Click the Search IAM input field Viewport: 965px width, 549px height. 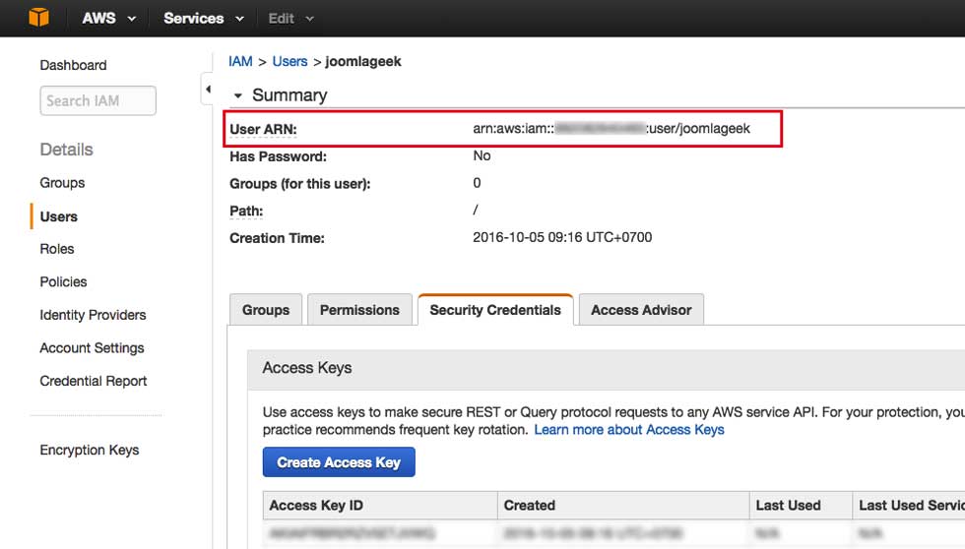[97, 100]
